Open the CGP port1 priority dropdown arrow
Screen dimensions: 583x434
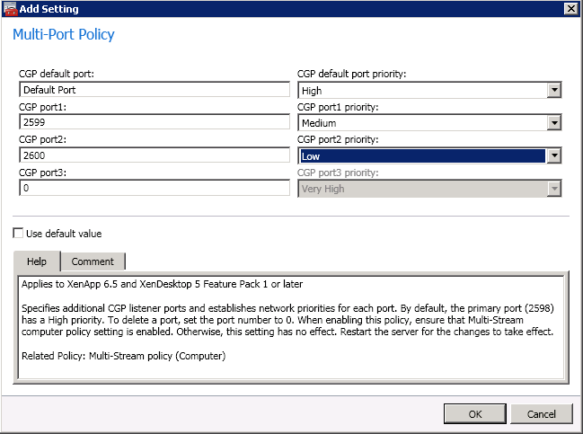[554, 123]
